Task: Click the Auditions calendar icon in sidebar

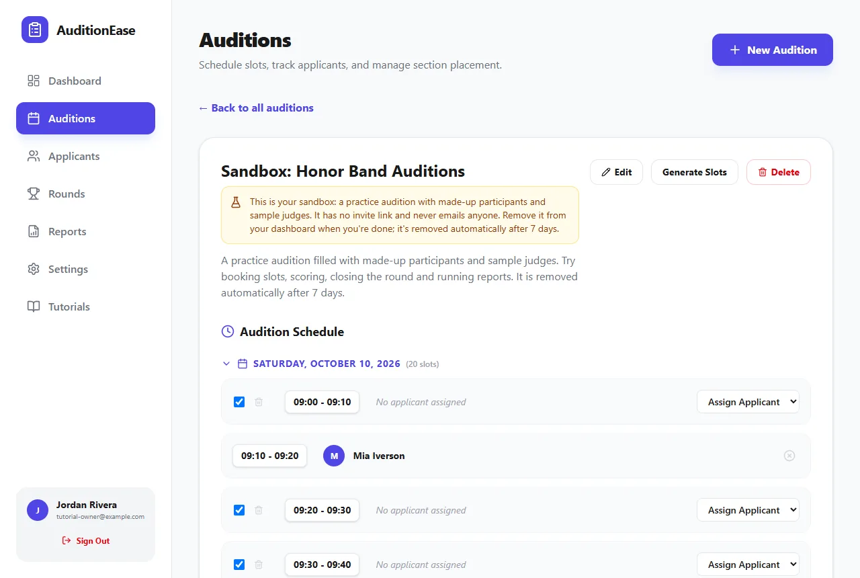Action: (x=34, y=118)
